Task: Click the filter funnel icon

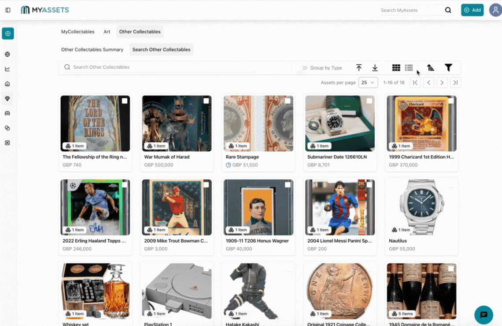Action: point(448,67)
